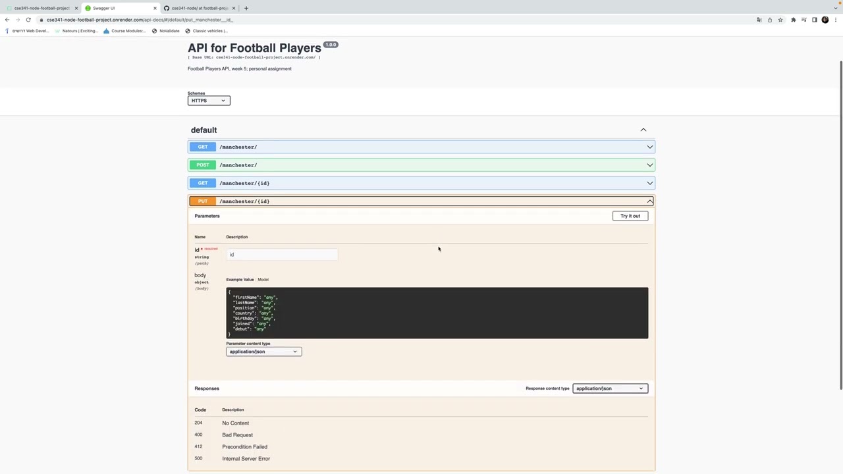Screen dimensions: 843x474
Task: Close the Swagger UI tab
Action: tap(155, 8)
